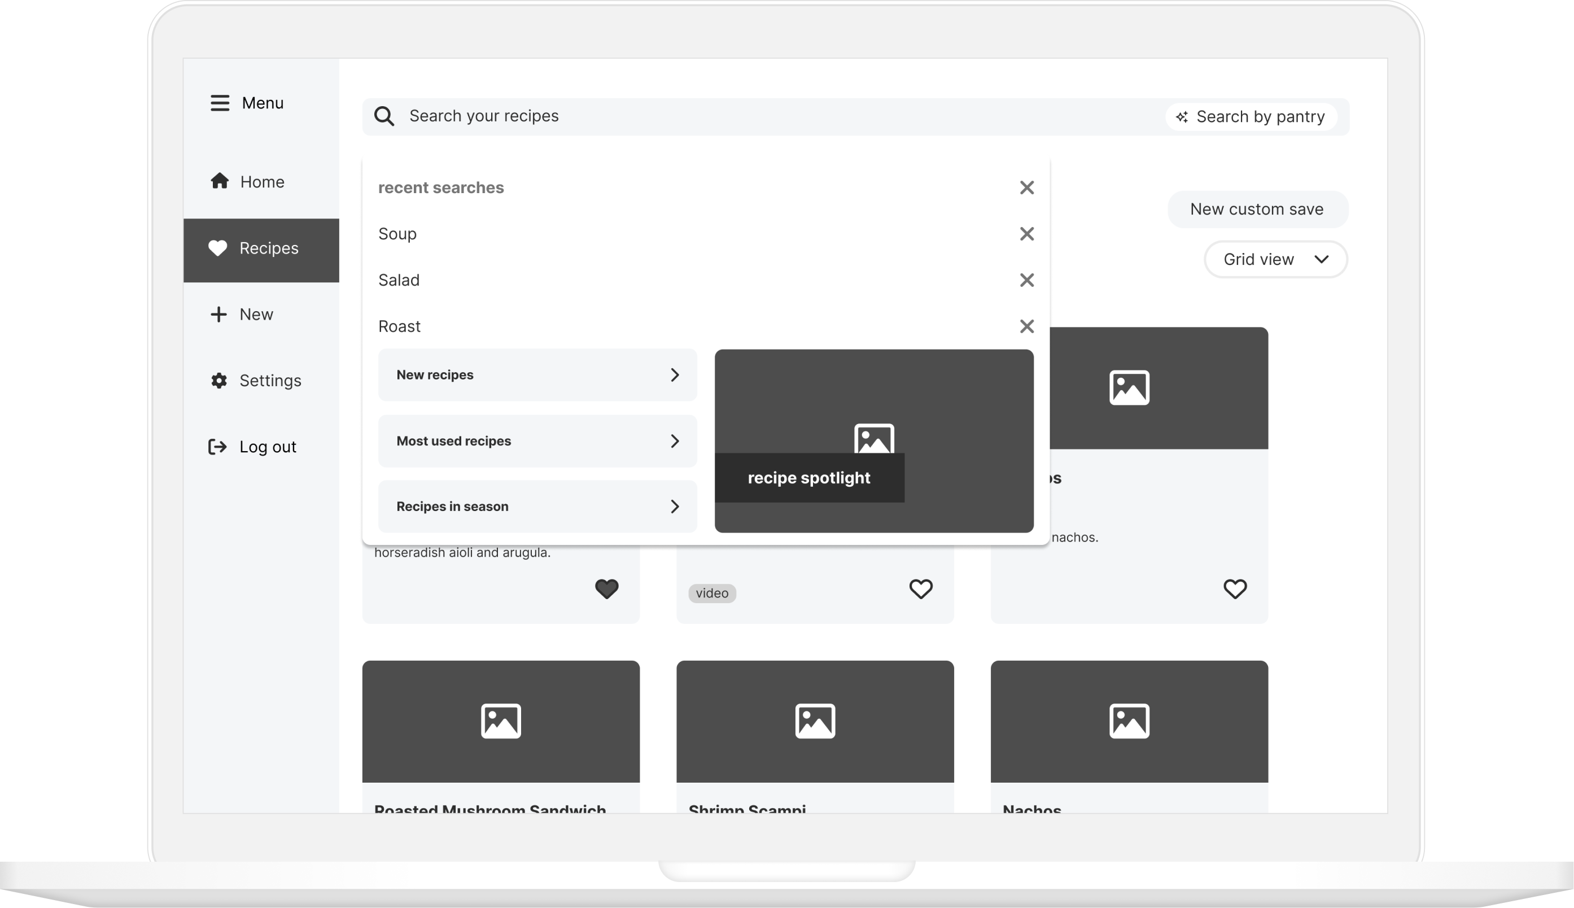The width and height of the screenshot is (1574, 908).
Task: Click the hamburger Menu icon
Action: [220, 103]
